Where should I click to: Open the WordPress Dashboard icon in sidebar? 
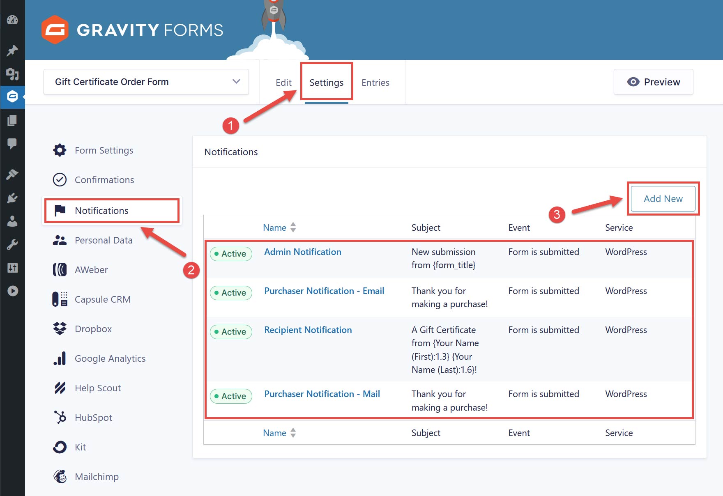point(12,20)
